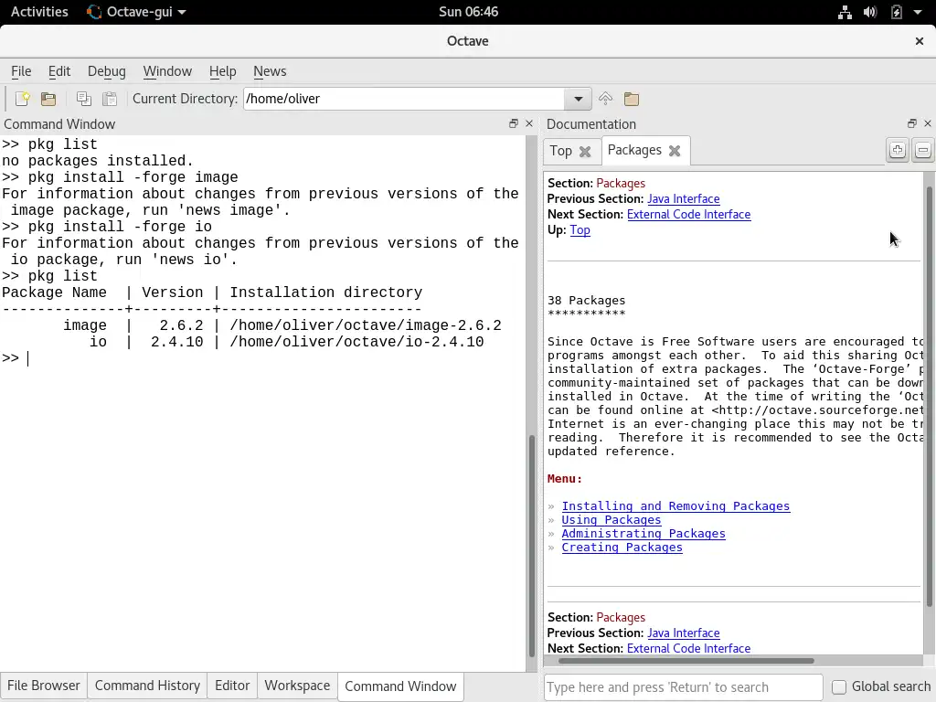Open the lower External Code Interface link
The height and width of the screenshot is (702, 936).
pos(688,648)
